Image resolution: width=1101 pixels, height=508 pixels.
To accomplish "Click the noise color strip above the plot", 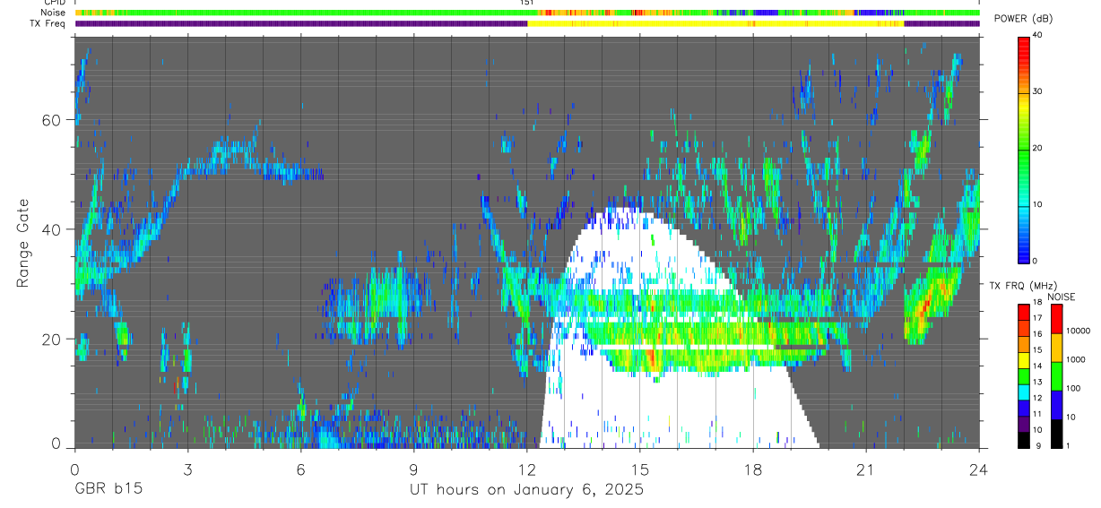I will pos(527,13).
